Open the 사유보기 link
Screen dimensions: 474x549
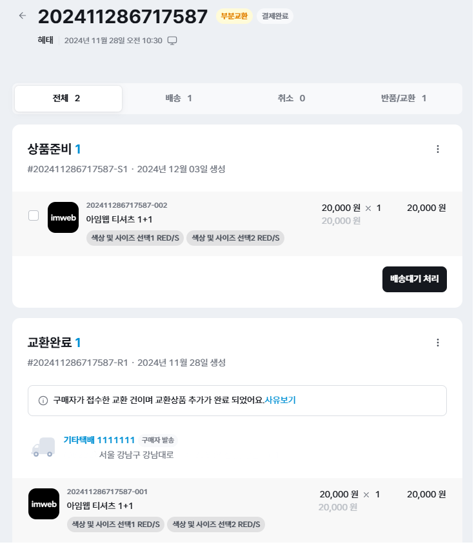coord(281,400)
